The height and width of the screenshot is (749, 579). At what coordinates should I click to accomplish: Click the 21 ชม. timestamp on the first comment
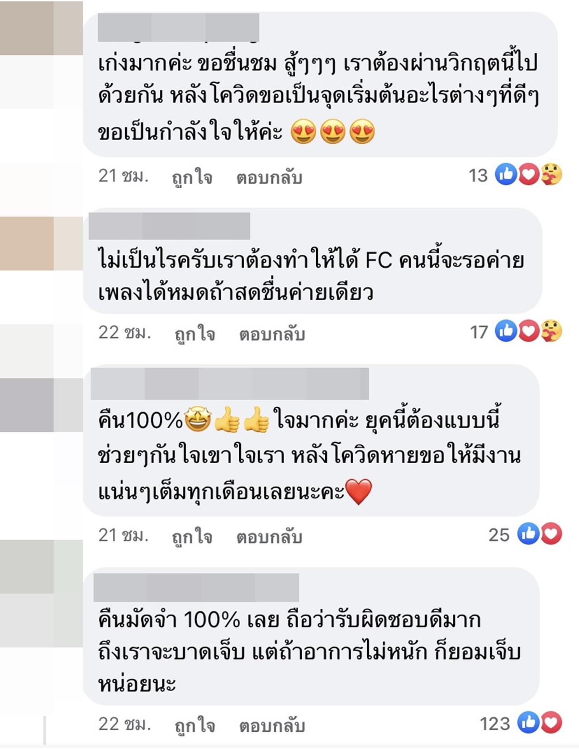click(123, 175)
